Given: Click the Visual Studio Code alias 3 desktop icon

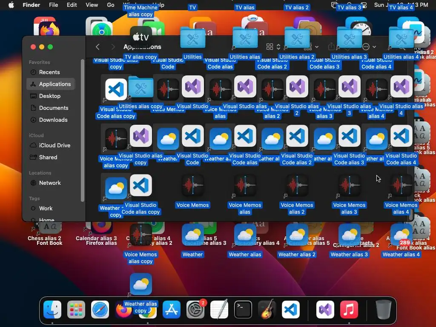Looking at the screenshot, I should click(349, 136).
